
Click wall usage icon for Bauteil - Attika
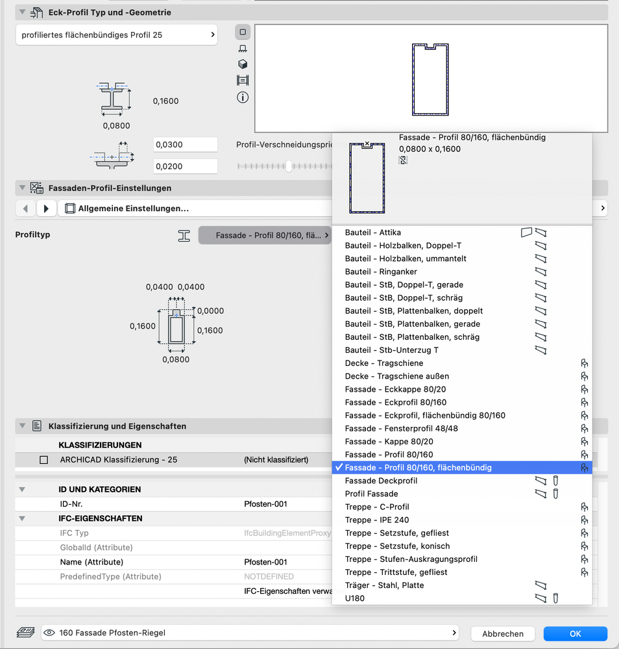point(526,232)
